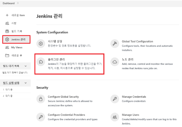Collapse the 빌드 실행 상태 panel chevron
The height and width of the screenshot is (127, 182).
click(26, 83)
